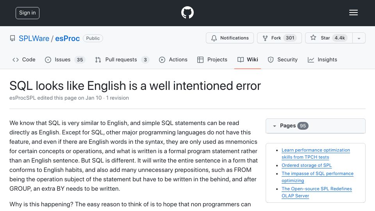
Task: Click the page title SQL looks like English
Action: tap(135, 86)
